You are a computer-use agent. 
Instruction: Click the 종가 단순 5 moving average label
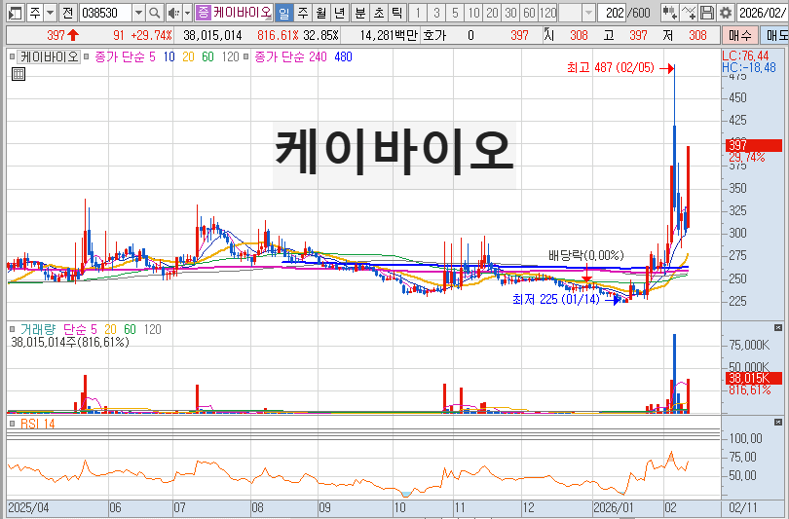tap(125, 56)
